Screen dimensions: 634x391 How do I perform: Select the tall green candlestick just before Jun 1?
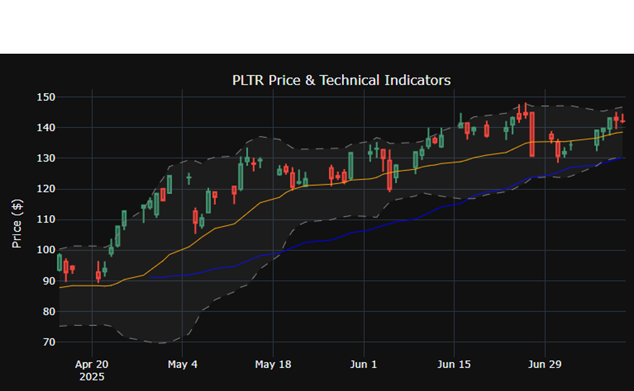350,165
